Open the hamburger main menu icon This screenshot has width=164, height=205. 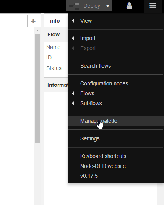click(x=153, y=6)
